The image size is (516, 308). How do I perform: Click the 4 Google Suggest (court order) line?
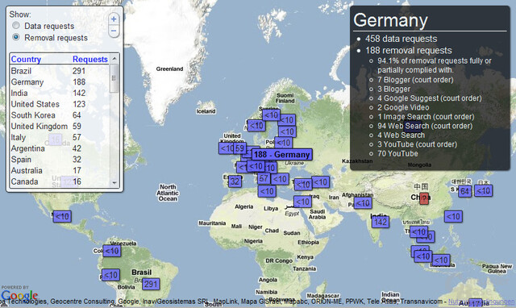[430, 98]
